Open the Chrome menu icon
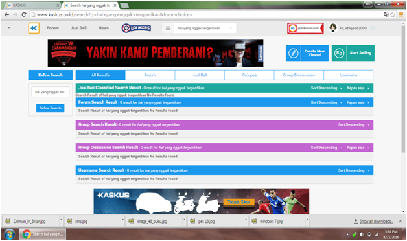The image size is (407, 241). coord(401,14)
